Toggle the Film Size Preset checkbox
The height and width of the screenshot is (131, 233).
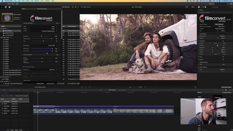[x=24, y=67]
